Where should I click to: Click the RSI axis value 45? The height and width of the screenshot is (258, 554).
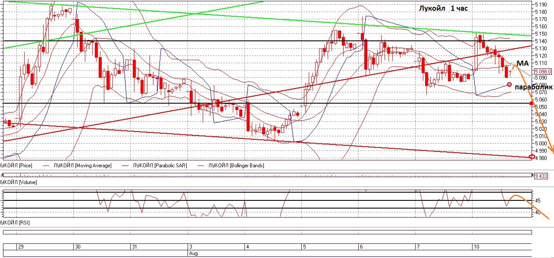(538, 200)
